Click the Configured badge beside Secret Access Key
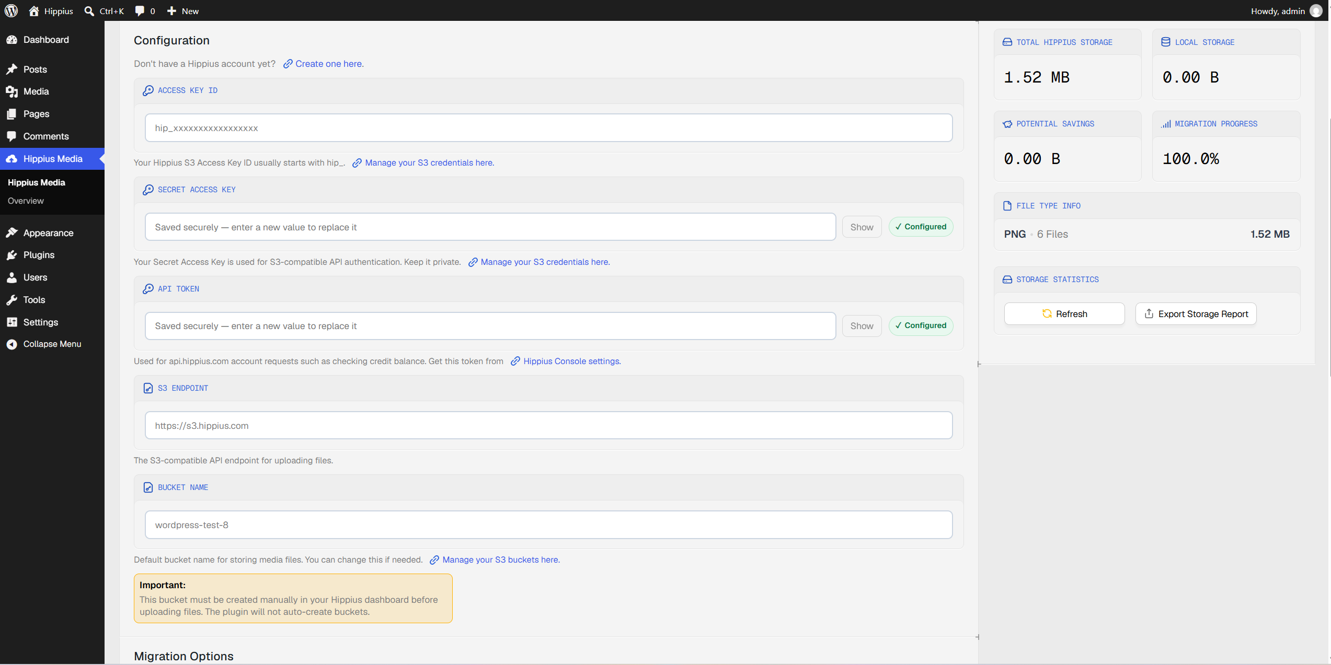 coord(921,227)
